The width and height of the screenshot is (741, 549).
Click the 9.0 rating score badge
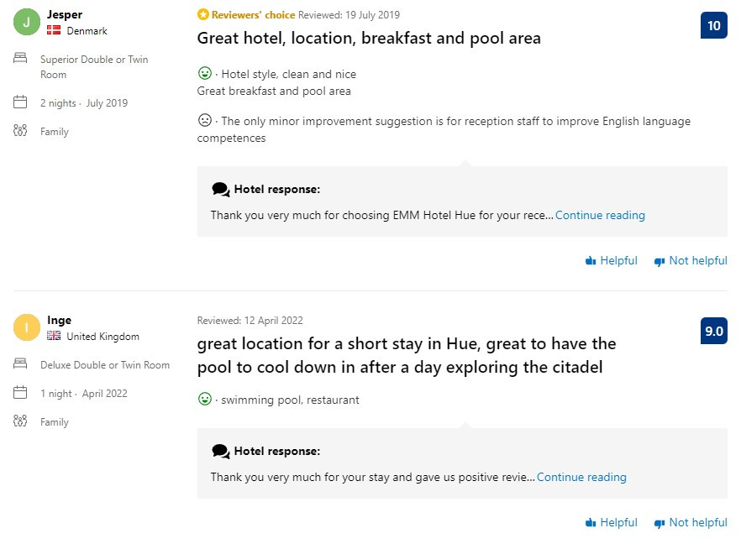point(713,332)
